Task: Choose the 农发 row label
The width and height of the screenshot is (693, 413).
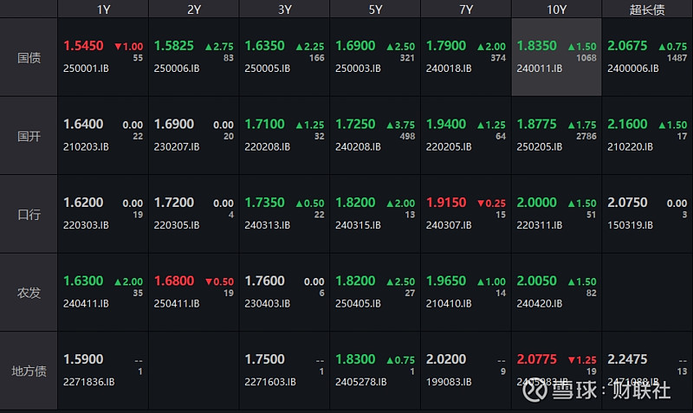Action: point(29,293)
